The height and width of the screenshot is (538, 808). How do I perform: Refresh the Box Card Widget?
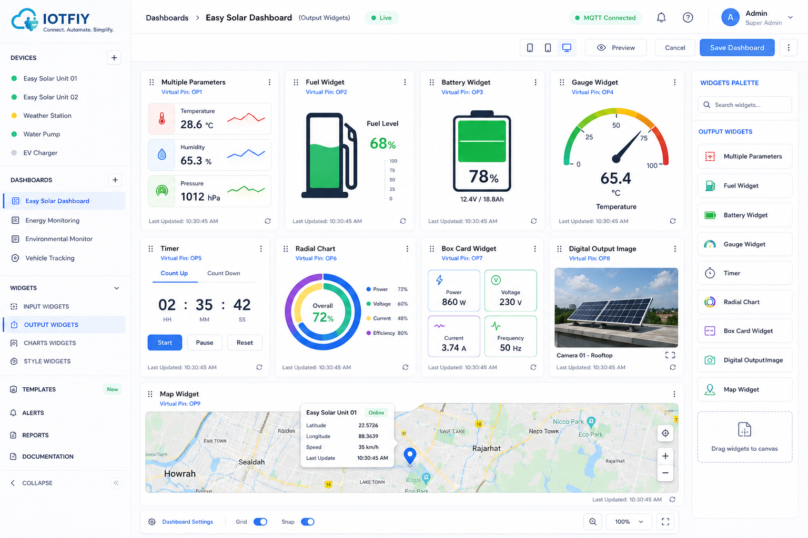[x=533, y=367]
